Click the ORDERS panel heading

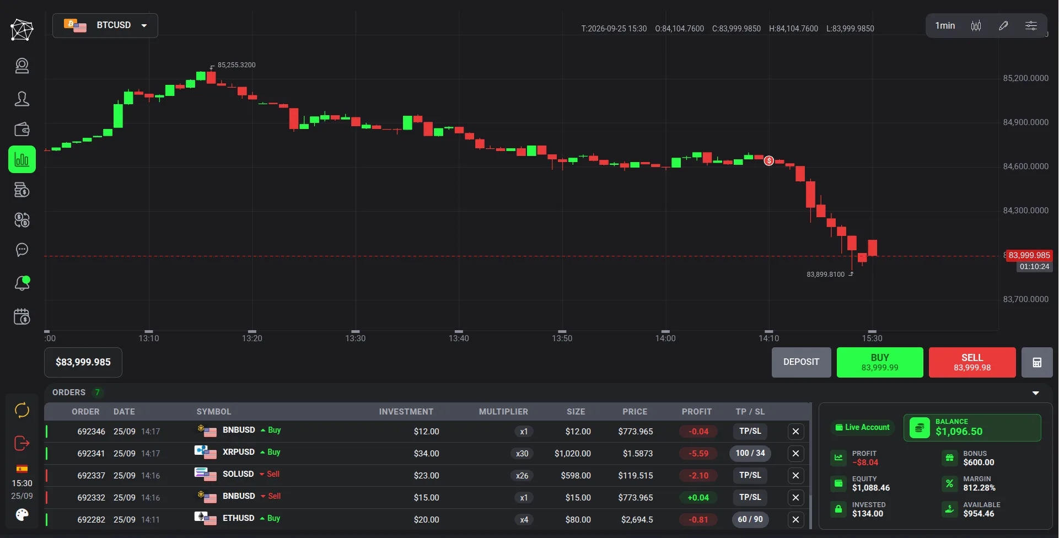[69, 392]
